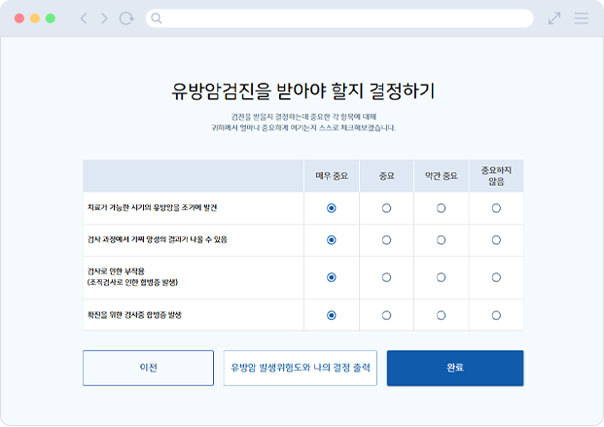The height and width of the screenshot is (427, 604).
Task: Click the reload page icon
Action: (126, 18)
